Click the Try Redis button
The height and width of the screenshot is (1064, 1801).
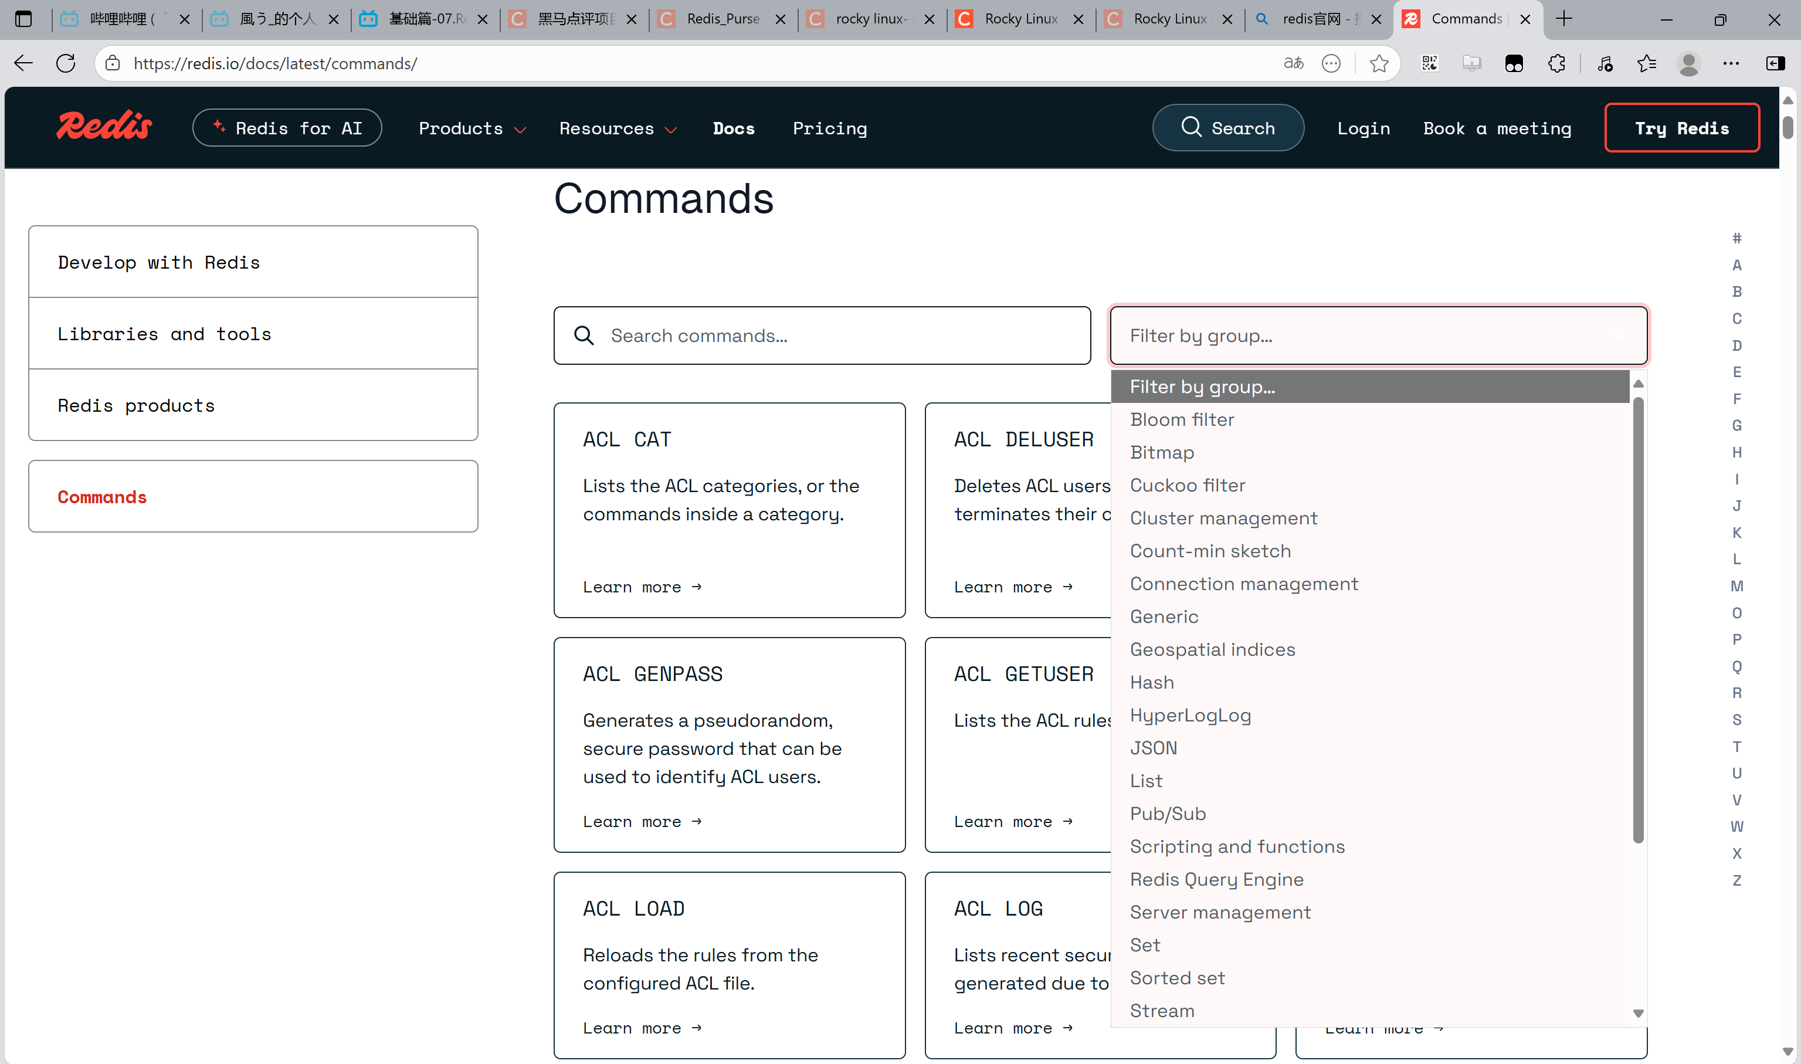click(1681, 128)
